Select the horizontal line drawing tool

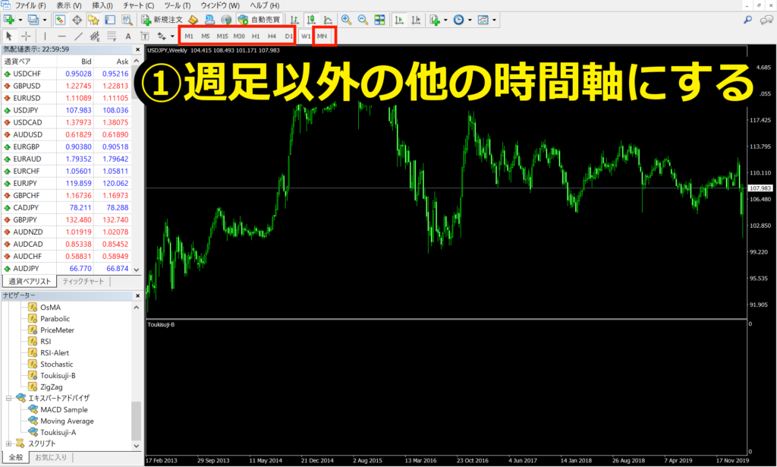(x=61, y=36)
